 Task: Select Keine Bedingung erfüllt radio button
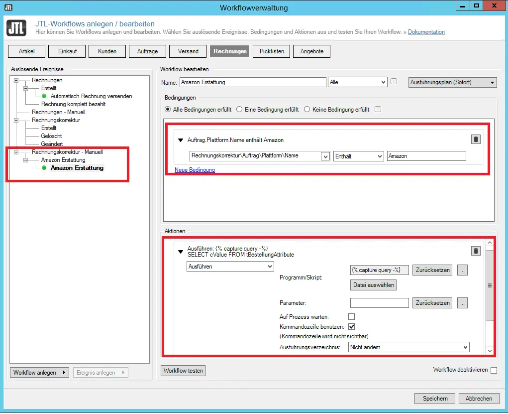[307, 109]
